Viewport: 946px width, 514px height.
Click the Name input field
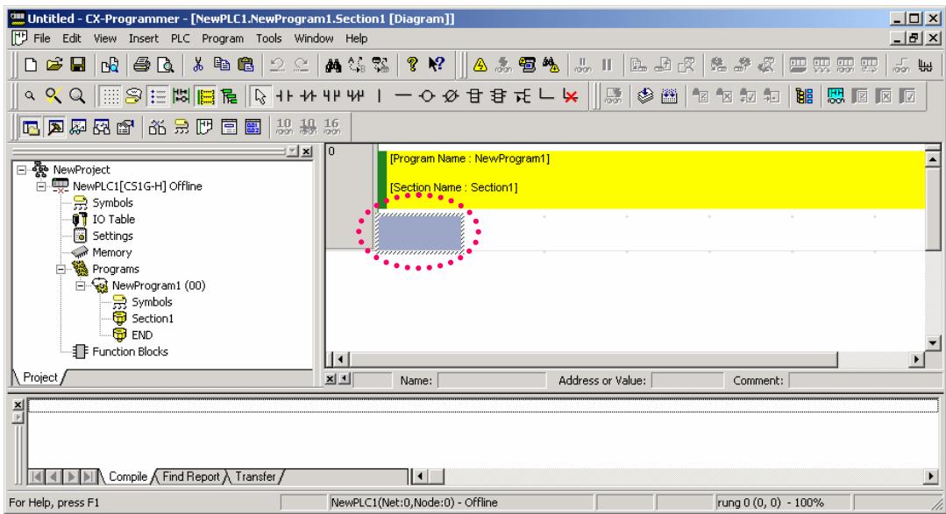click(x=491, y=380)
